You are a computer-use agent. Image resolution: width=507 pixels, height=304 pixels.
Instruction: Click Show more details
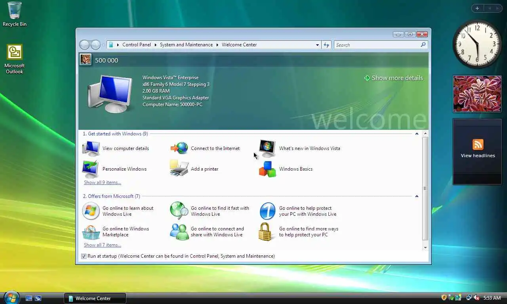pos(393,78)
